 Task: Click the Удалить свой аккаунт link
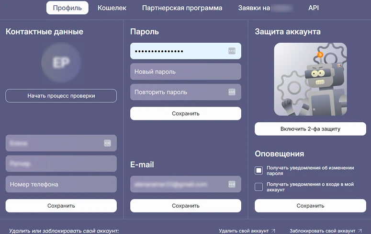click(x=247, y=231)
